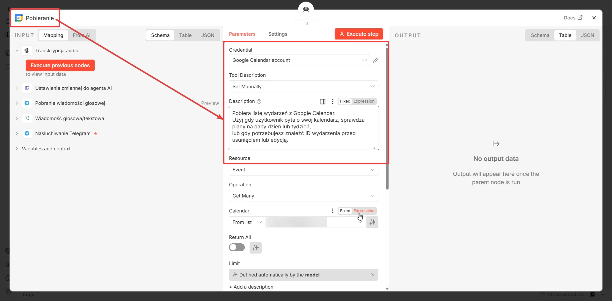The height and width of the screenshot is (301, 612).
Task: Toggle the Return All switch
Action: (237, 247)
